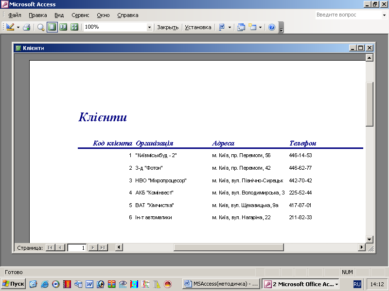Viewport: 389px width, 291px height.
Task: Open the View button's dropdown arrow
Action: click(18, 27)
